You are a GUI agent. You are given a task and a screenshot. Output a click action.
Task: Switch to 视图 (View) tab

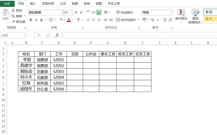point(99,4)
